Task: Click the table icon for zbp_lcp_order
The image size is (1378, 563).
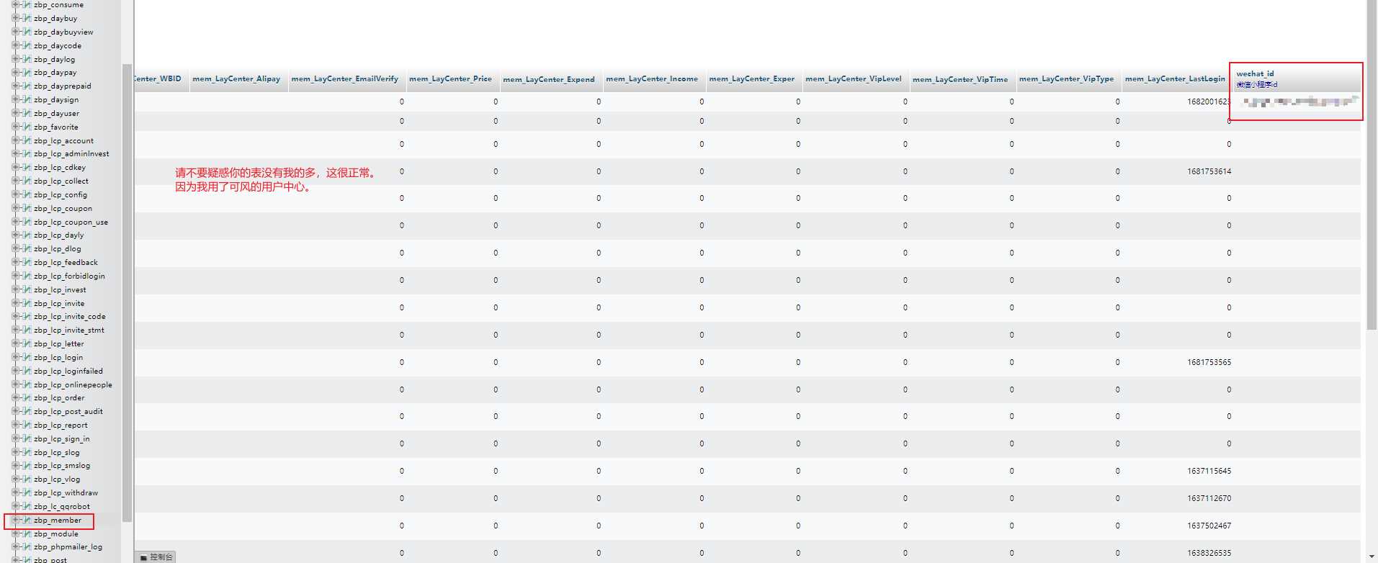Action: (27, 398)
